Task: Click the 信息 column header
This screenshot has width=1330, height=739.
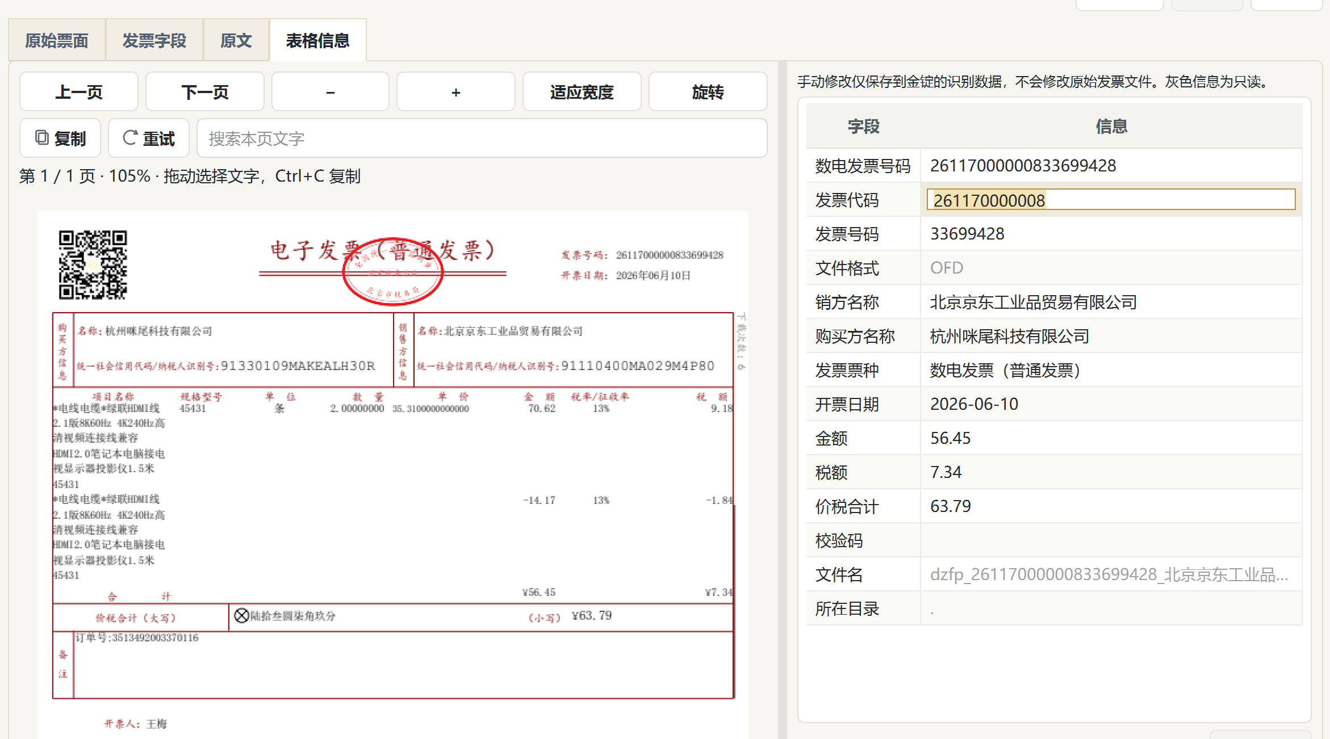Action: click(1111, 126)
